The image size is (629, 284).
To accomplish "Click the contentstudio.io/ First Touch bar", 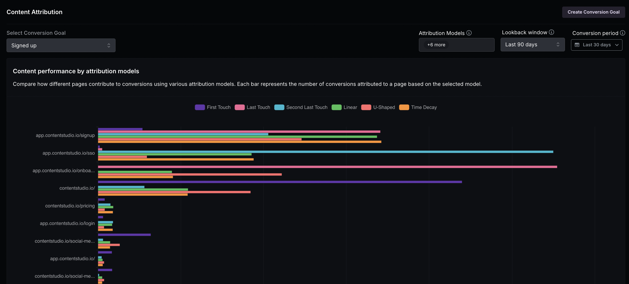I will click(x=280, y=182).
